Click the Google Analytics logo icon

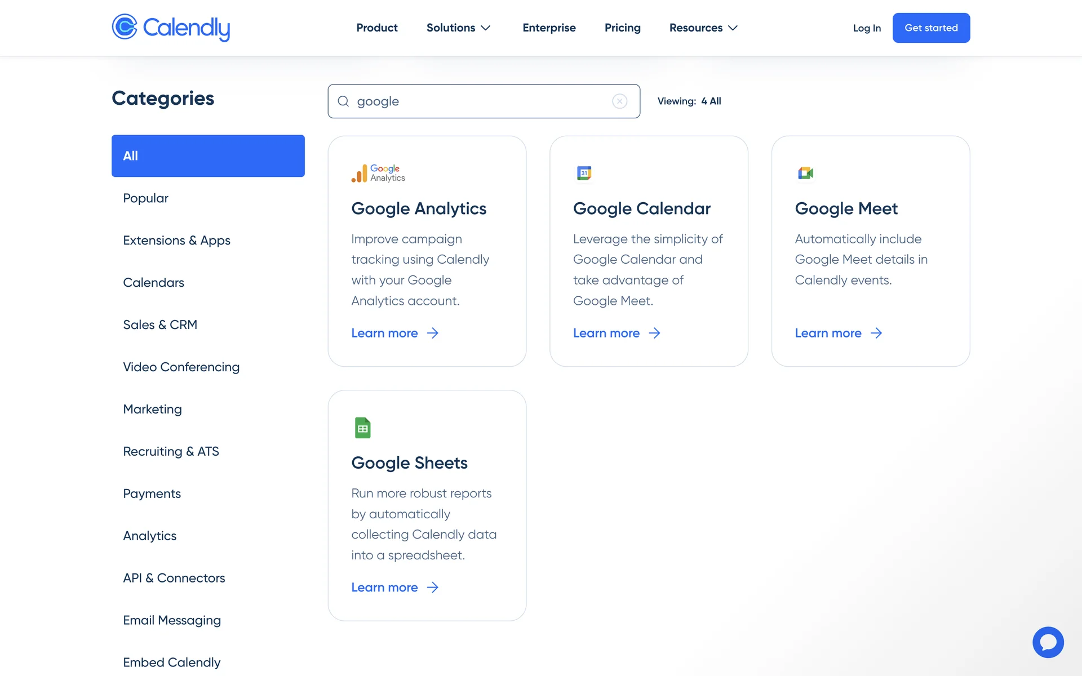[x=378, y=173]
